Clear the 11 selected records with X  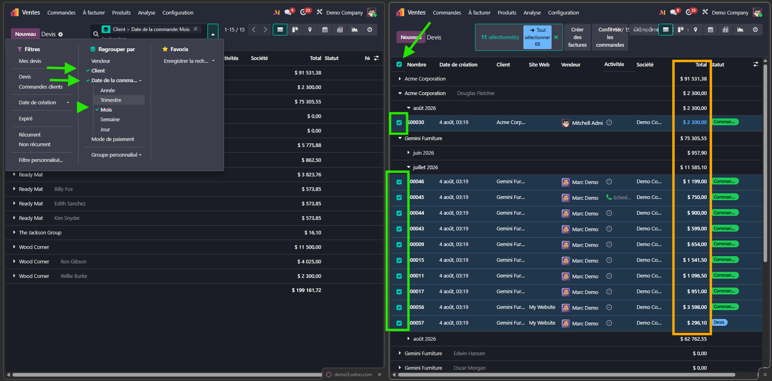point(556,37)
